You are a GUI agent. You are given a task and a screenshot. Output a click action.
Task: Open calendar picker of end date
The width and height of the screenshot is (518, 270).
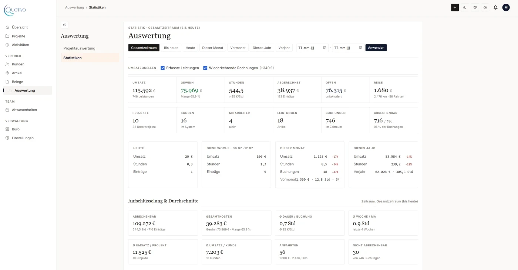pyautogui.click(x=360, y=48)
